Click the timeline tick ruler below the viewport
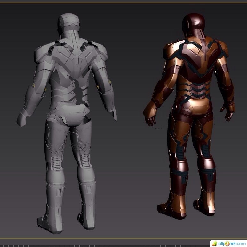 (105, 246)
